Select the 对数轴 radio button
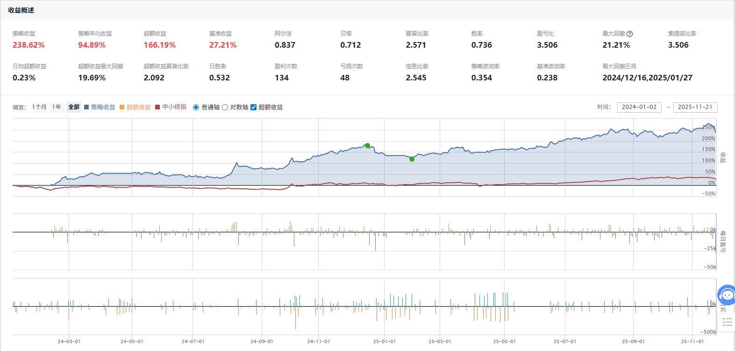Image resolution: width=735 pixels, height=351 pixels. (225, 107)
